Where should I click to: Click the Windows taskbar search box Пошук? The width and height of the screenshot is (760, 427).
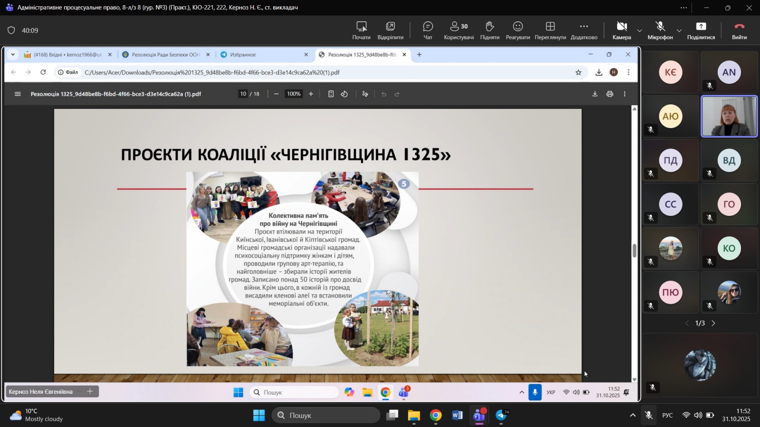pyautogui.click(x=326, y=416)
